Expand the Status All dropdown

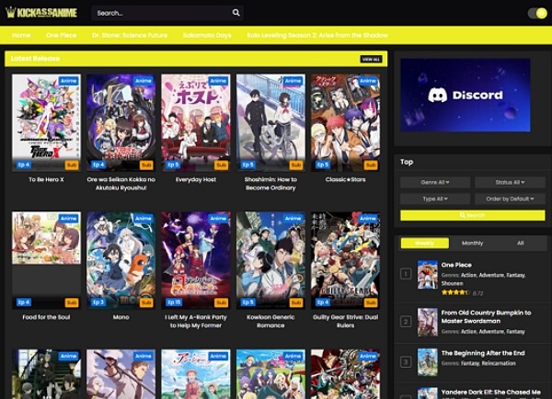[510, 182]
